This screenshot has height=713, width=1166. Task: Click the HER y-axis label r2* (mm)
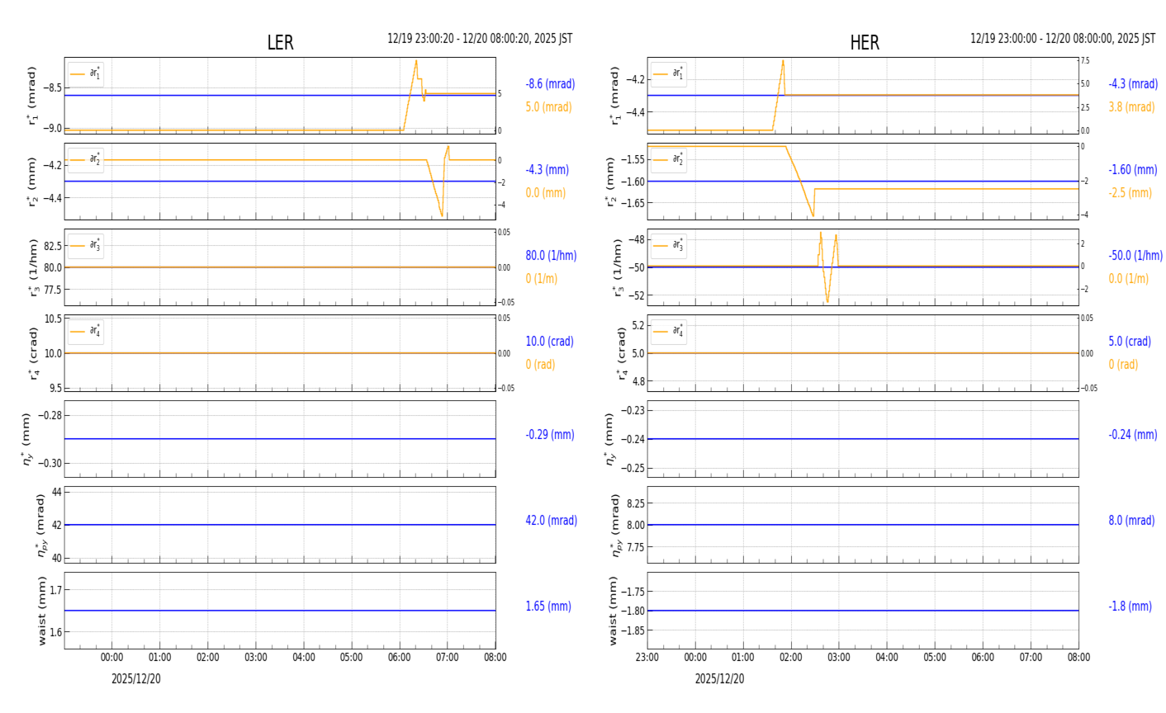(611, 182)
